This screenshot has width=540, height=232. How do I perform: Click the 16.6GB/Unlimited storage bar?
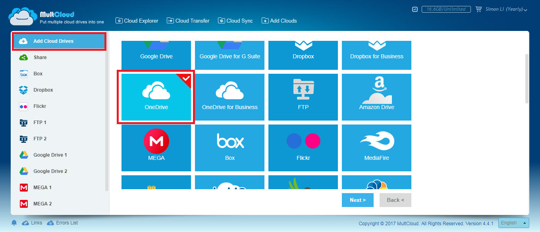pos(446,9)
